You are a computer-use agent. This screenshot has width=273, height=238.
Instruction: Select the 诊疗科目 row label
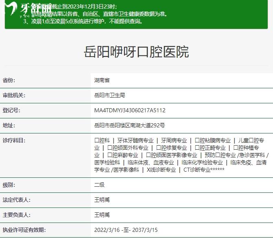tap(14, 140)
